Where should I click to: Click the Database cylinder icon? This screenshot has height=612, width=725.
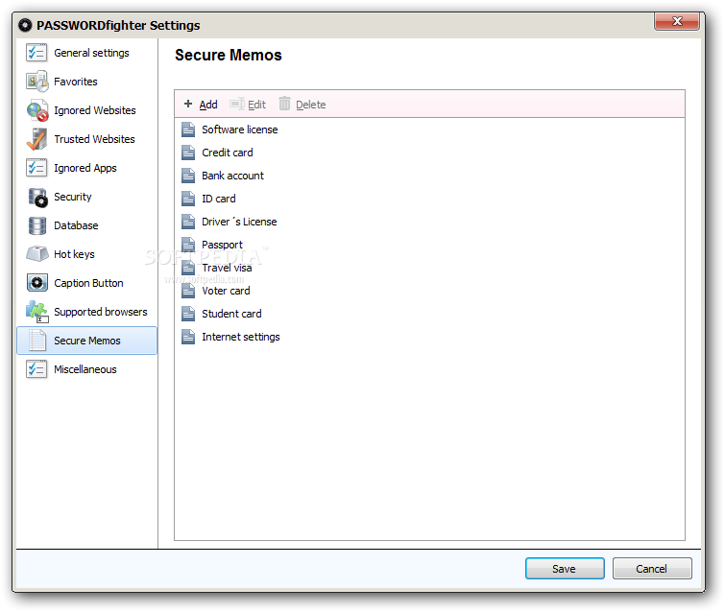37,225
